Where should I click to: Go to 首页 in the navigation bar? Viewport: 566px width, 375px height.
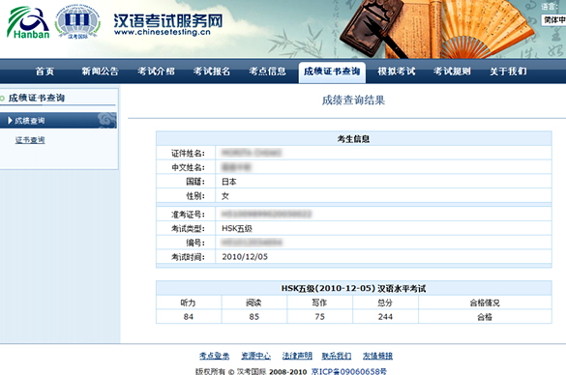(x=45, y=72)
